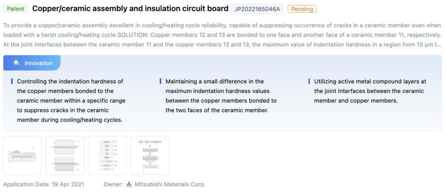The image size is (446, 192).
Task: Click the Mitsubishi logo icon beside Owner
Action: click(128, 184)
